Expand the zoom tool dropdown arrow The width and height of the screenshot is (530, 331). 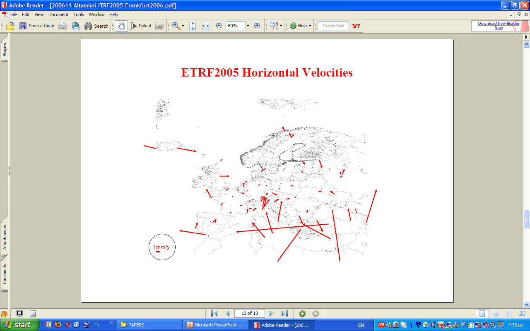click(x=183, y=26)
